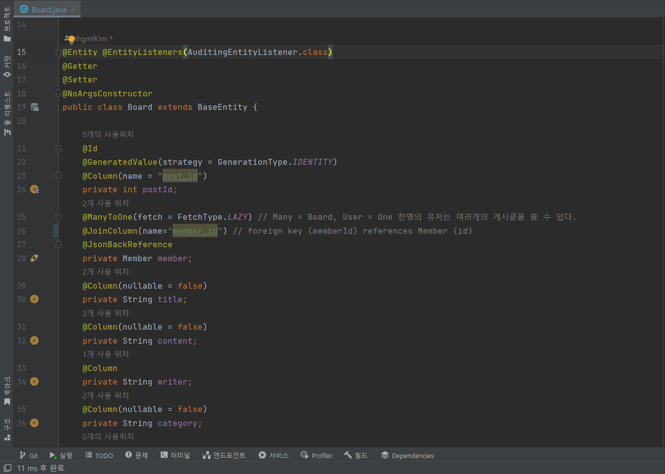
Task: Click the 2개 사용 위치 hint below title field
Action: [x=106, y=313]
